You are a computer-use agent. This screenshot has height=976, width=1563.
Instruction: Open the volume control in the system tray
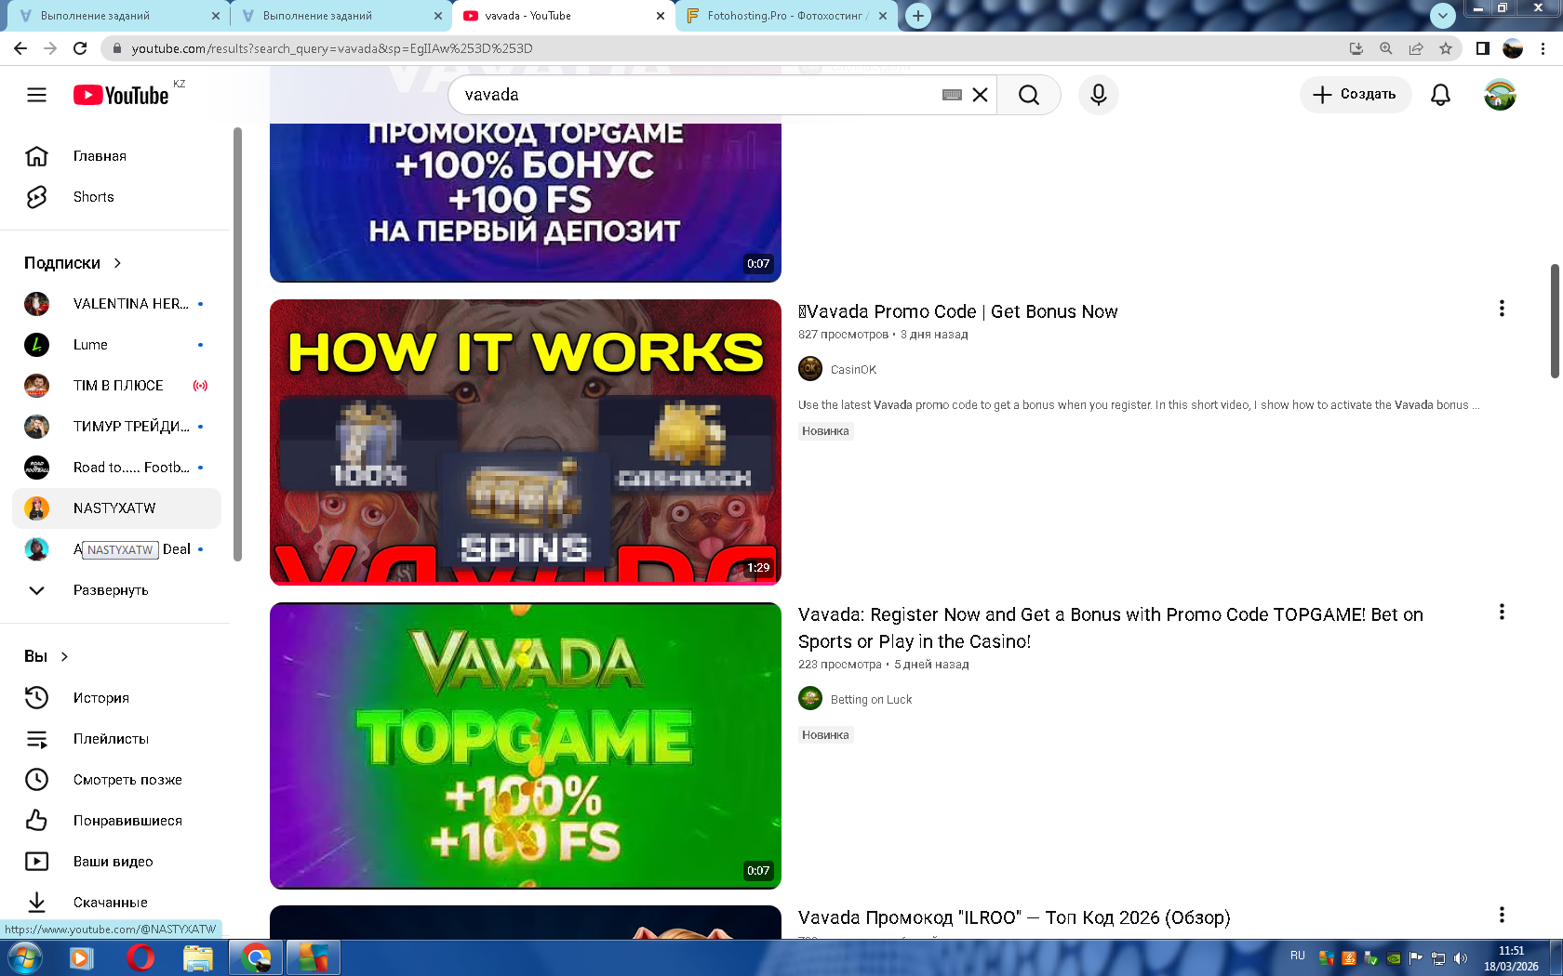click(x=1461, y=958)
